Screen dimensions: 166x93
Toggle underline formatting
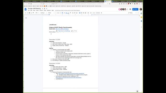coord(66,13)
